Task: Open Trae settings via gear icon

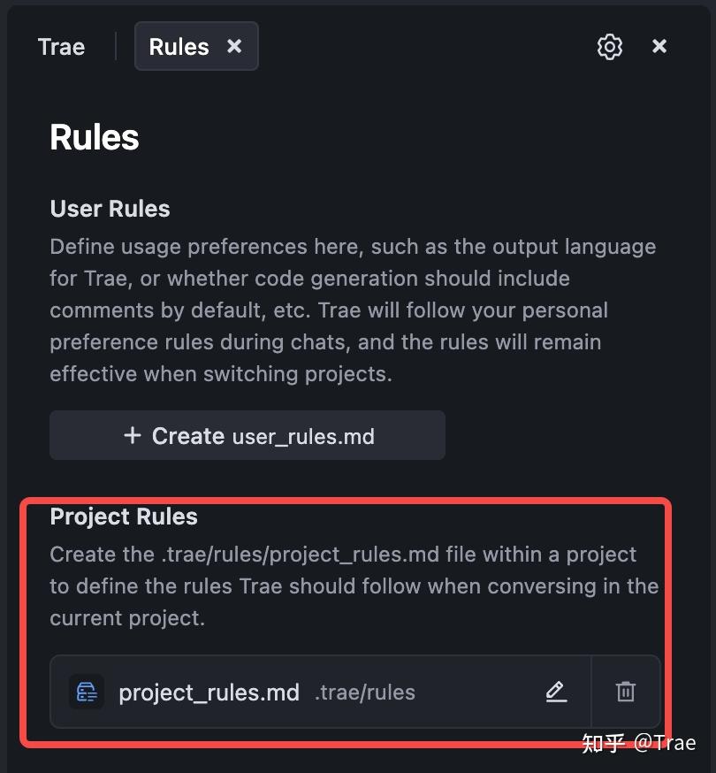Action: pyautogui.click(x=609, y=46)
